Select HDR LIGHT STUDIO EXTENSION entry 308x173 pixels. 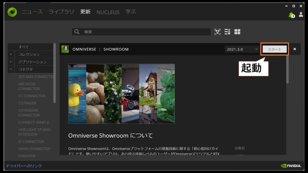pyautogui.click(x=34, y=132)
